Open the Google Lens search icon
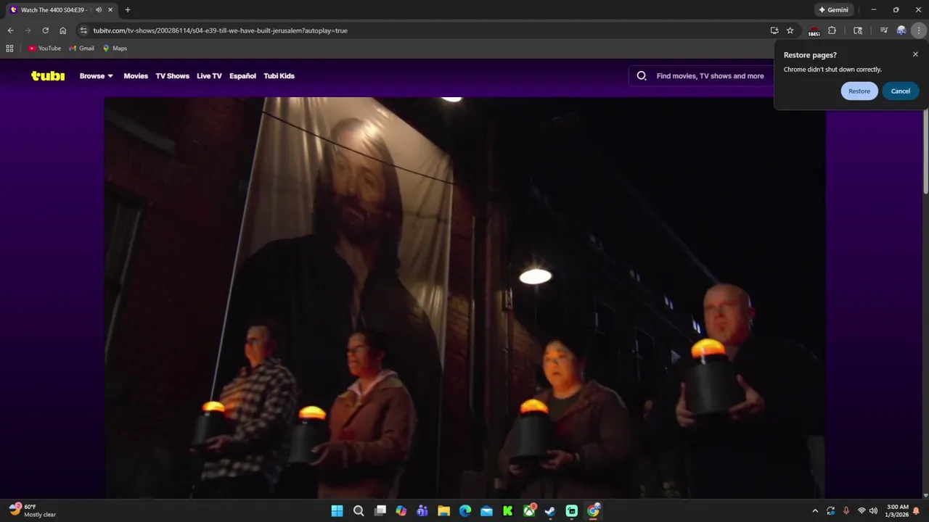 858,30
